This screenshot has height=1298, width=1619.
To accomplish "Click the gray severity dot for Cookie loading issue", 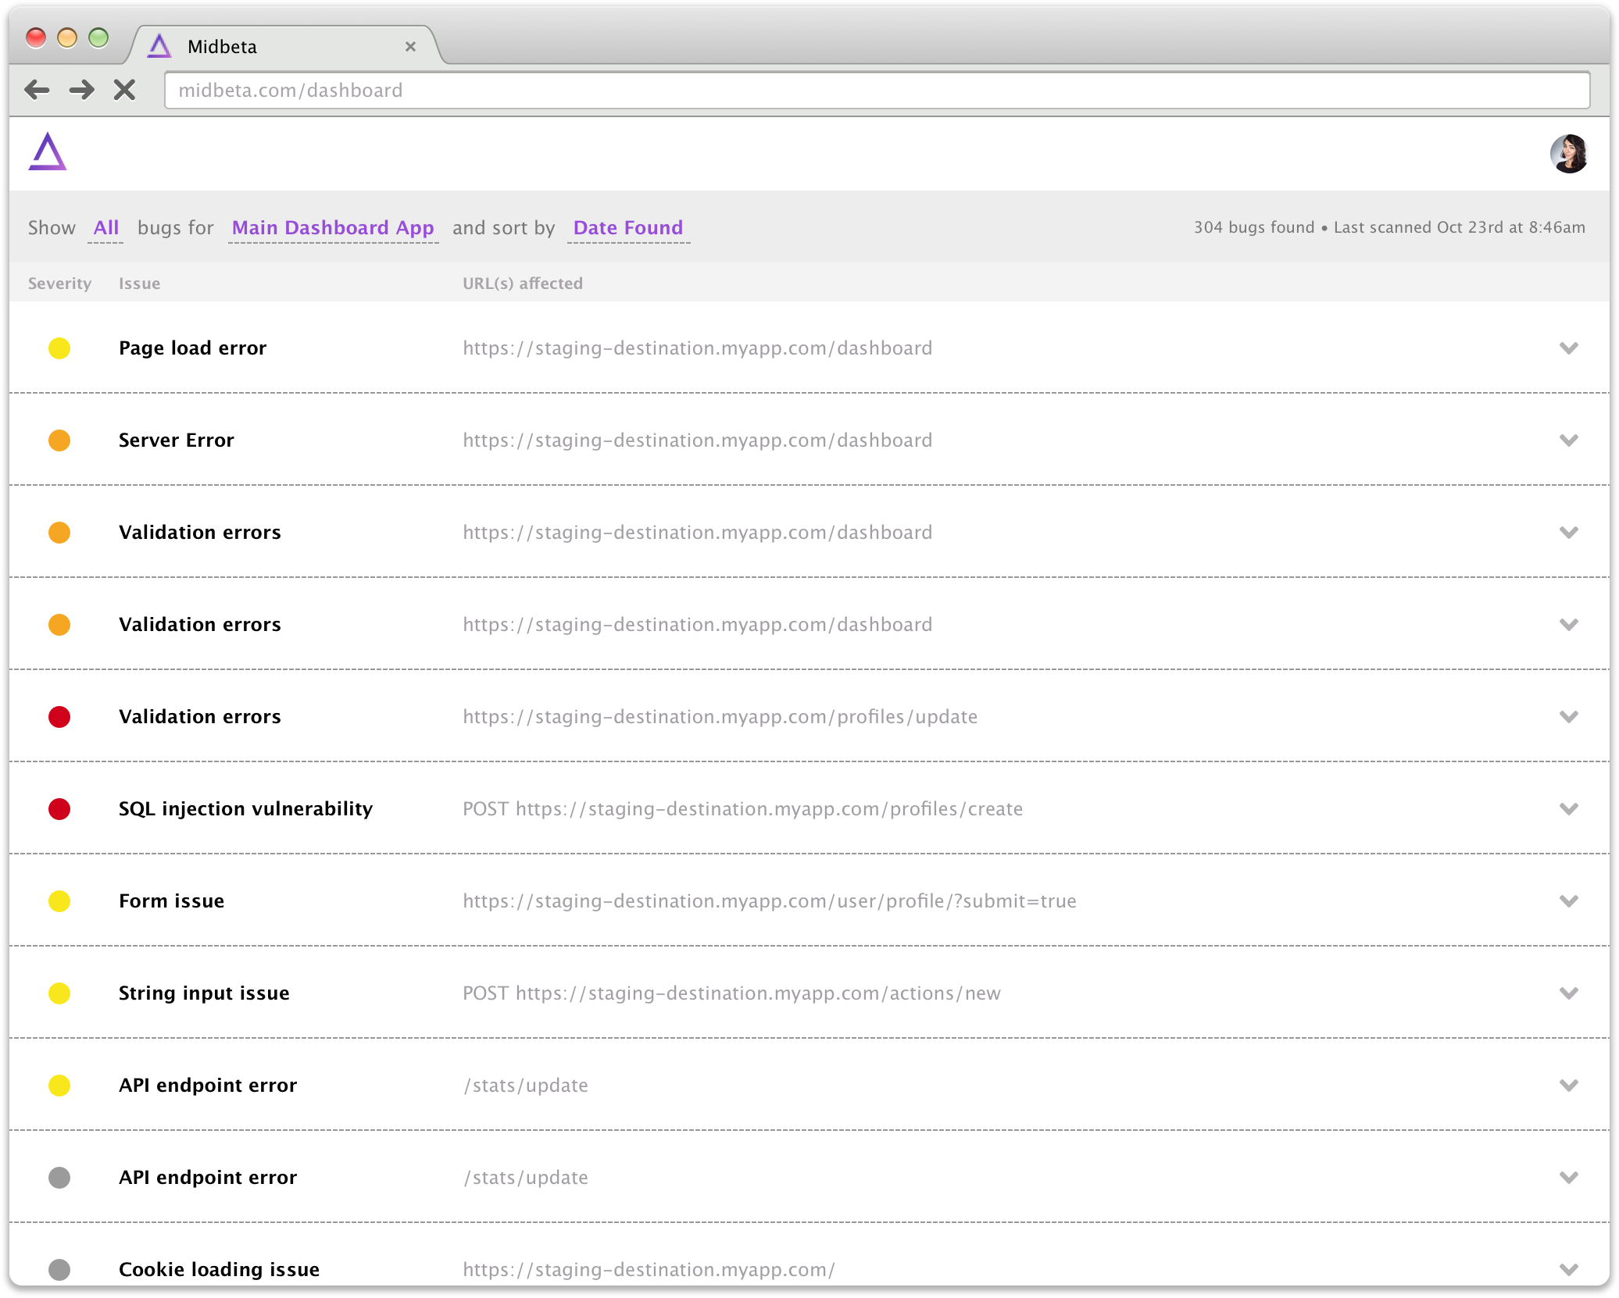I will coord(59,1269).
